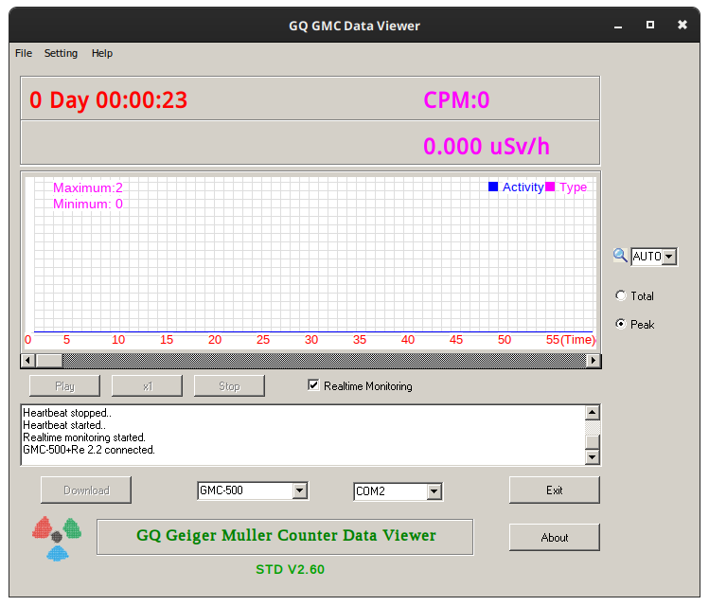This screenshot has width=709, height=606.
Task: Toggle the Realtime Monitoring checkbox
Action: 313,385
